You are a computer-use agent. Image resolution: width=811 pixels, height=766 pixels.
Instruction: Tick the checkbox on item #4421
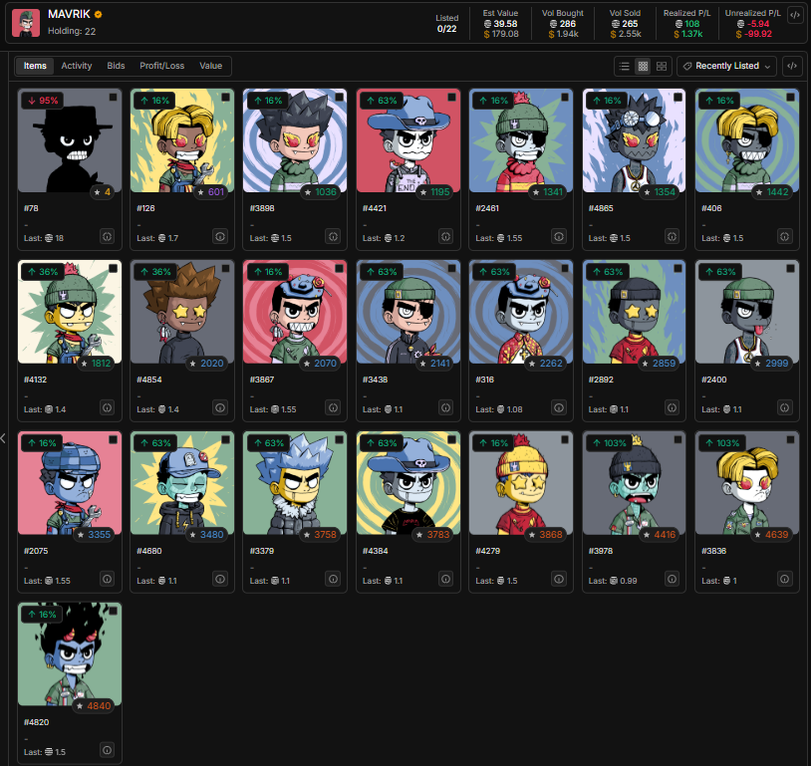[x=451, y=97]
